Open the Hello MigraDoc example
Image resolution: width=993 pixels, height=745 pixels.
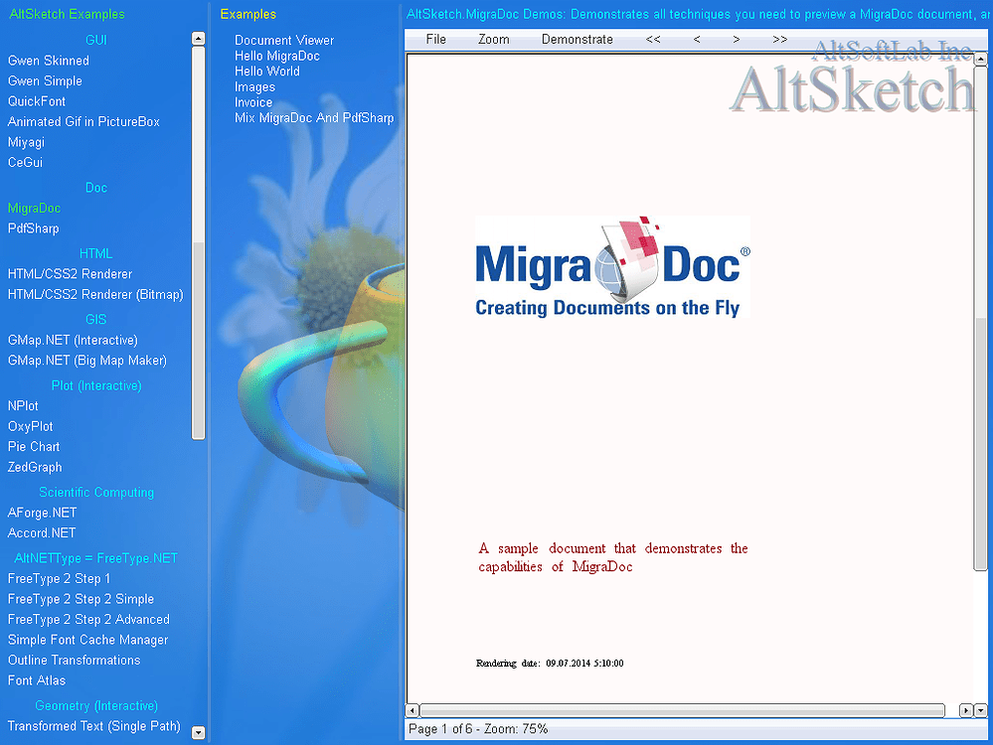tap(276, 56)
